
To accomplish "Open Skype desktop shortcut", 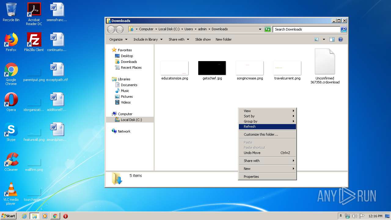I will [x=11, y=132].
